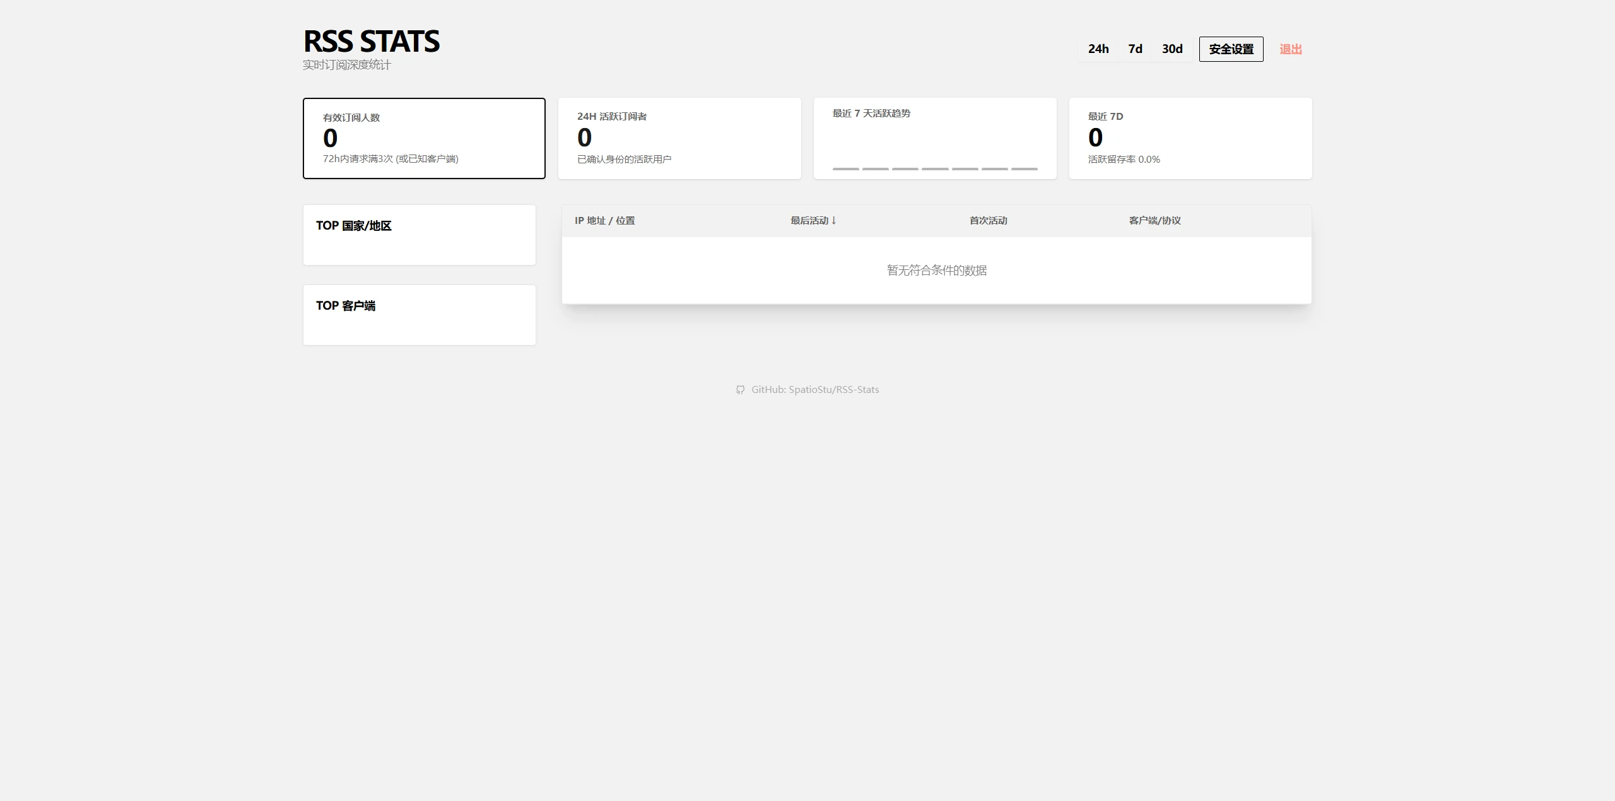Sort by 客户端/协议 column header
This screenshot has width=1615, height=801.
click(x=1154, y=221)
